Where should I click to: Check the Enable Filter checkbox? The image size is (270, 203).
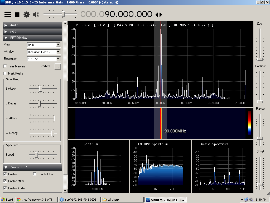coord(35,174)
